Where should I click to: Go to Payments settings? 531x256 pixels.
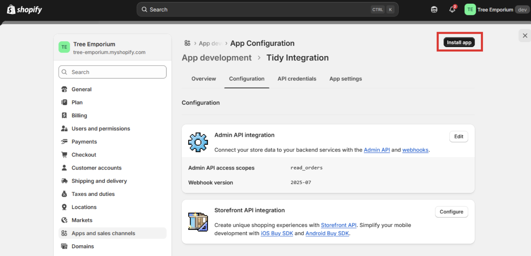tap(113, 142)
